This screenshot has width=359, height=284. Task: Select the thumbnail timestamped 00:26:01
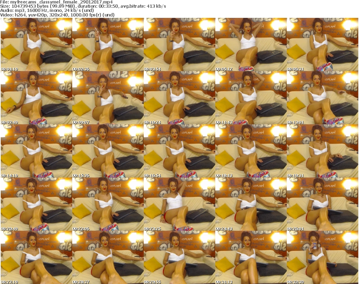pos(323,204)
